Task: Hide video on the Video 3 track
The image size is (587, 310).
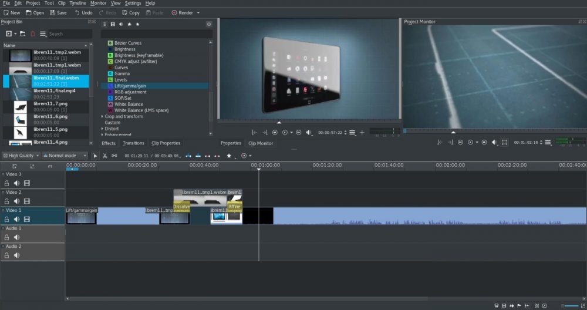Action: tap(27, 183)
